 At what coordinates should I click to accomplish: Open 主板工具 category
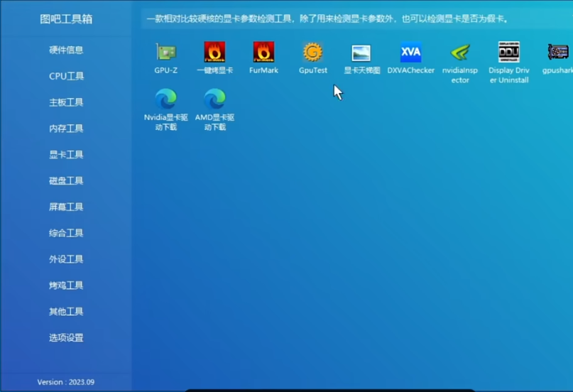(x=66, y=102)
